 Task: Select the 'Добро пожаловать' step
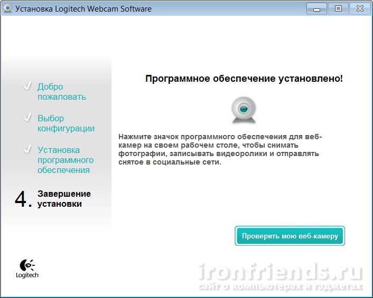coord(62,92)
